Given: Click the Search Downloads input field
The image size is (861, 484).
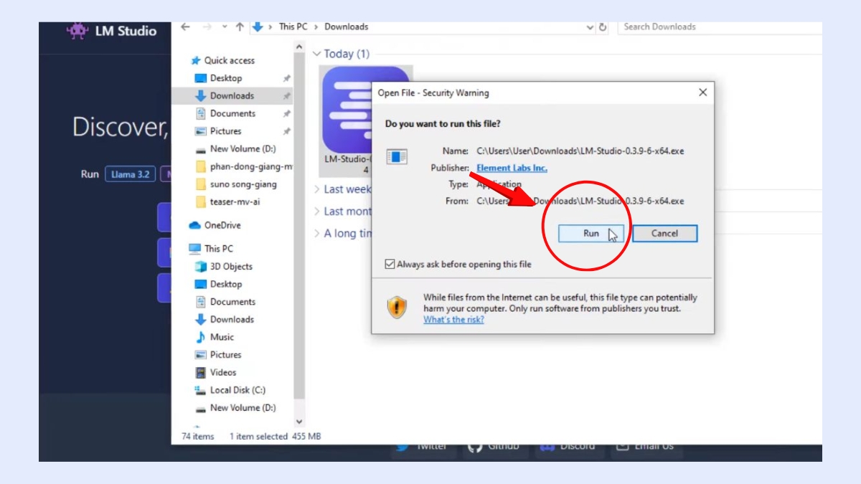Looking at the screenshot, I should (717, 27).
